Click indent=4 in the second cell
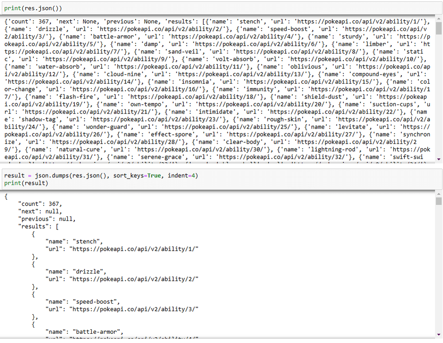This screenshot has height=343, width=443. click(181, 176)
